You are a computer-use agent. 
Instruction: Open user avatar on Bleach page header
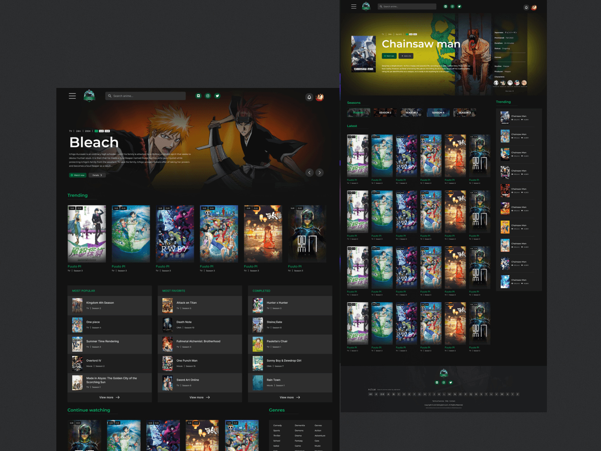click(320, 97)
